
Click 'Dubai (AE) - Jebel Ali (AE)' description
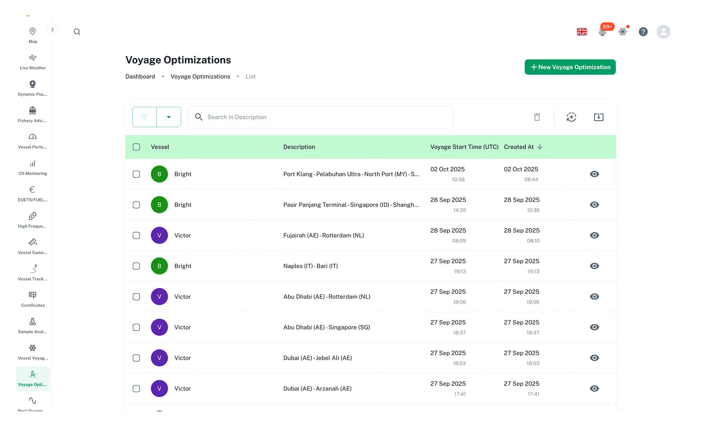click(x=318, y=358)
